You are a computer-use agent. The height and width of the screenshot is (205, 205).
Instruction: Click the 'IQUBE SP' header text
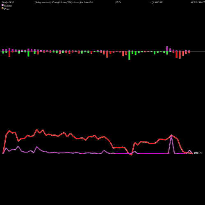156,2
